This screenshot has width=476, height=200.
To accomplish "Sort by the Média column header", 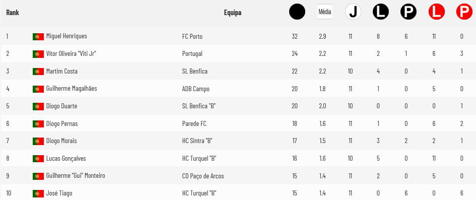I will tap(324, 12).
